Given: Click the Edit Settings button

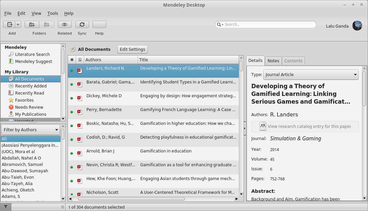Looking at the screenshot, I should (132, 49).
